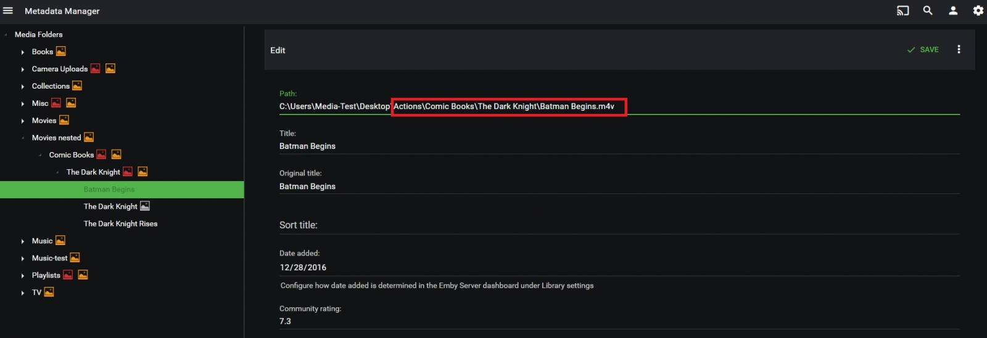Save the metadata edits
Screen dimensions: 987x338
923,50
